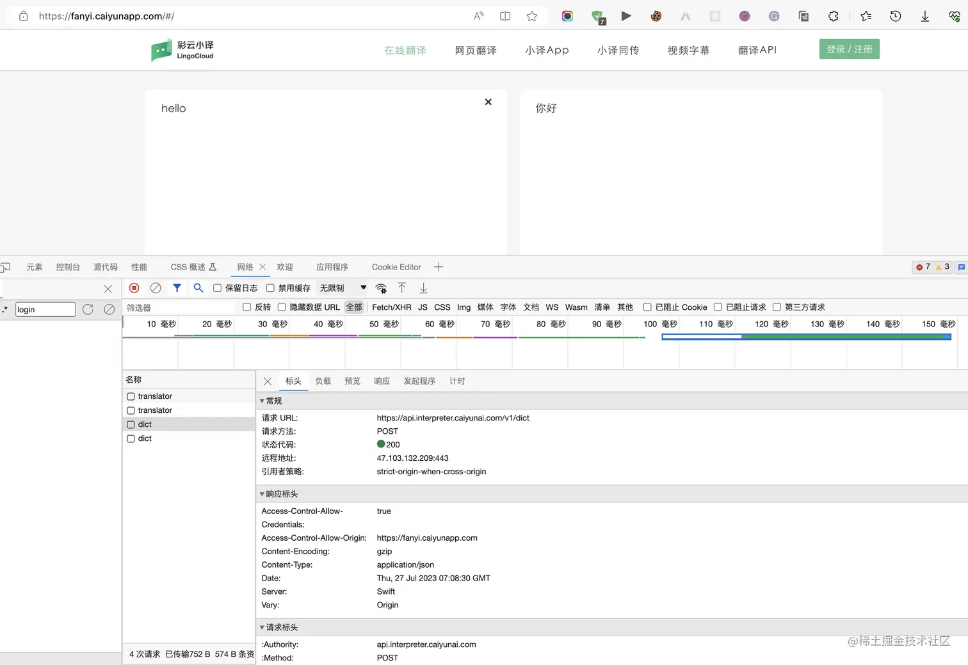Open the cookie extension icon
The height and width of the screenshot is (665, 968).
(656, 16)
